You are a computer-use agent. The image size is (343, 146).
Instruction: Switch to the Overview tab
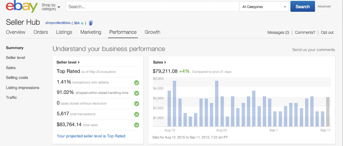click(16, 32)
